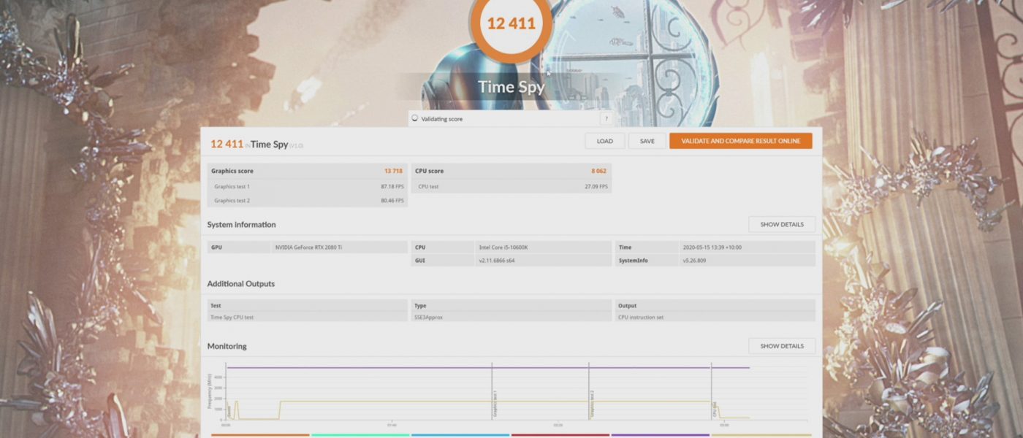Click the SystemInfo version v5.26.809
This screenshot has width=1023, height=438.
point(695,261)
